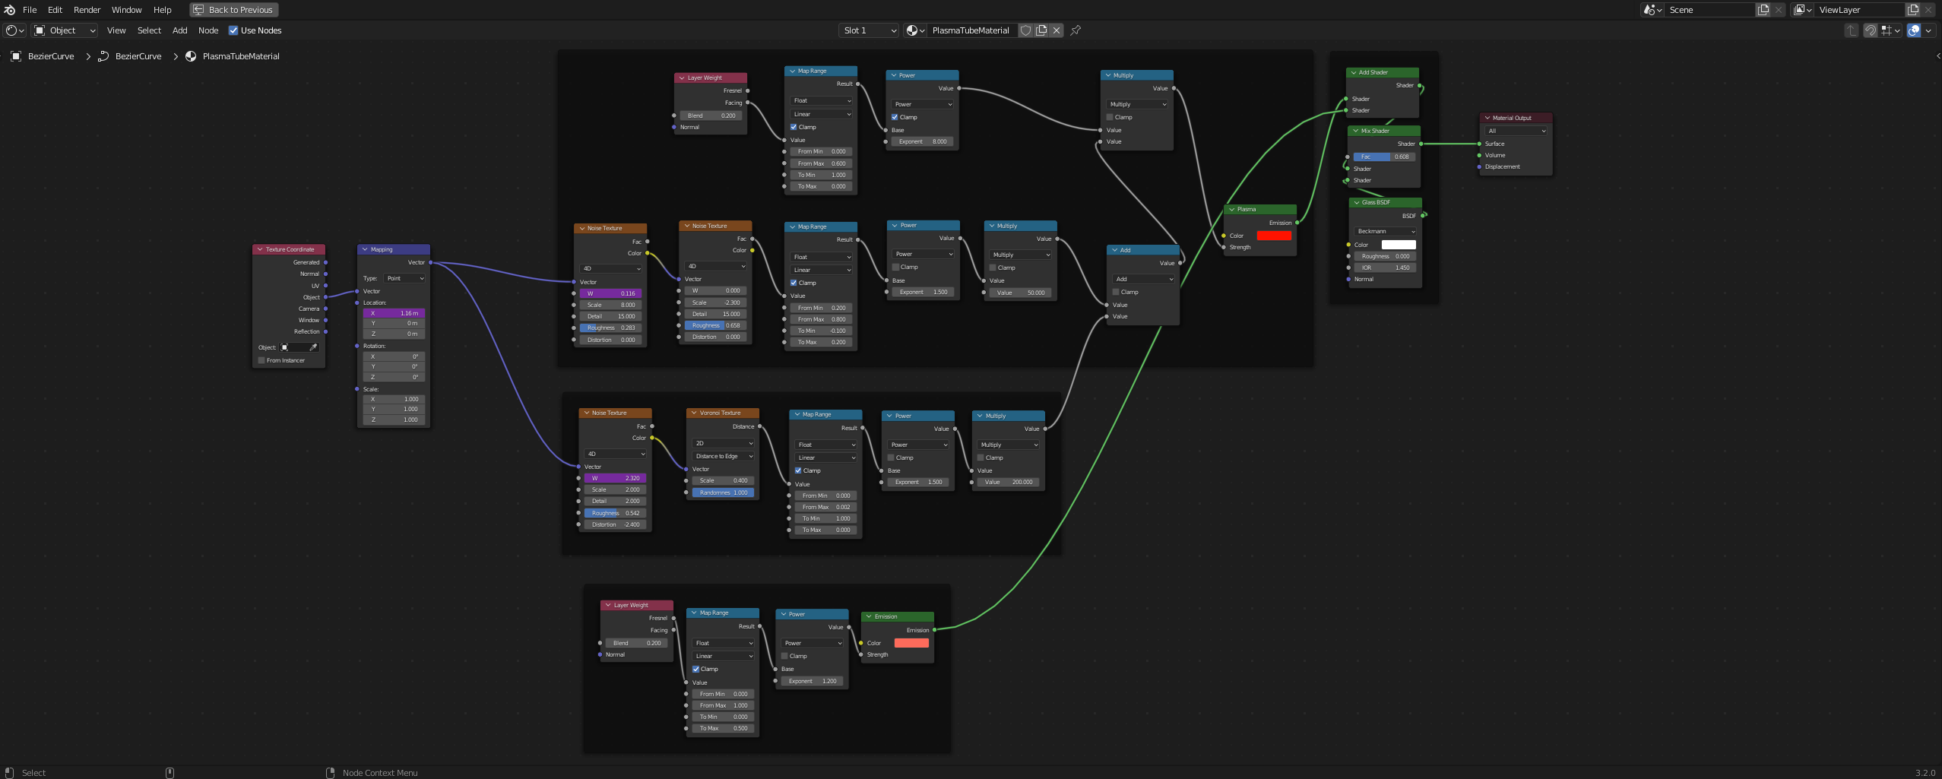Click the Fake User shield icon beside PlasmaTubeMaterial
1942x779 pixels.
pos(1025,30)
